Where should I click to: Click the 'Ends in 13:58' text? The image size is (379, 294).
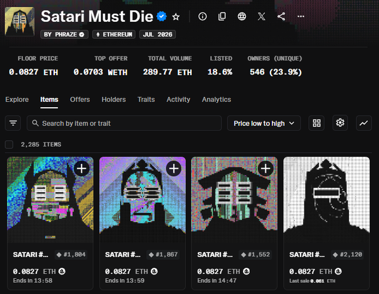pos(33,281)
